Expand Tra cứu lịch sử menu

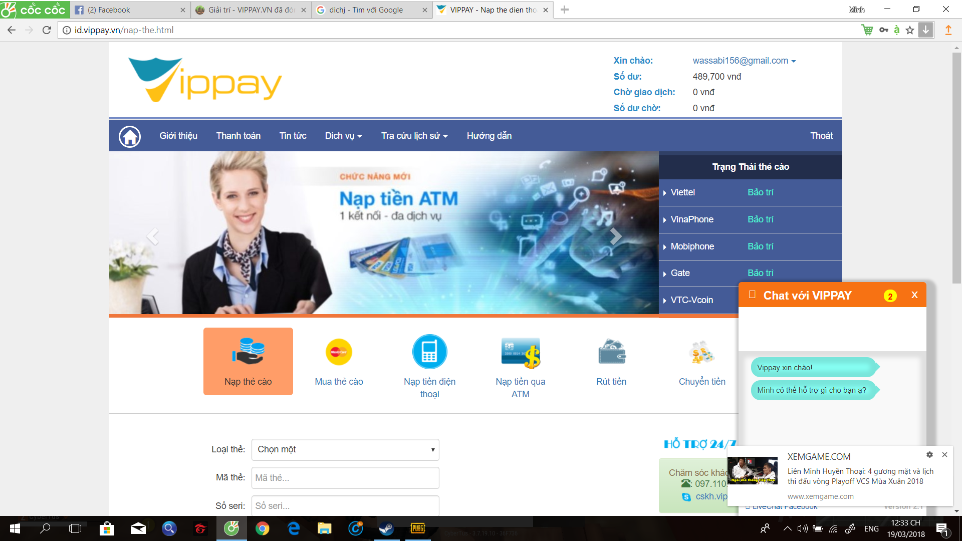coord(414,136)
